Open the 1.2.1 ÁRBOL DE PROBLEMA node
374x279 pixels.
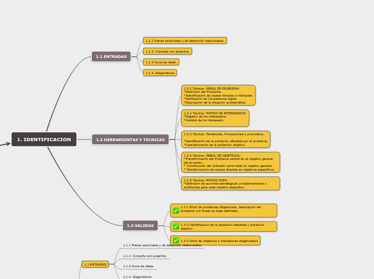tap(218, 95)
